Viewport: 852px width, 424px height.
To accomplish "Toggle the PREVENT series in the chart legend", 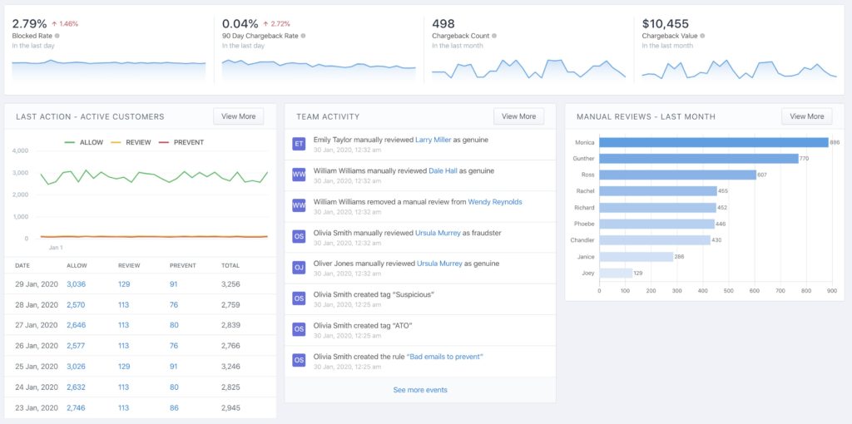I will point(181,142).
